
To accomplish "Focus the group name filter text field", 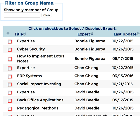I will (22, 15).
